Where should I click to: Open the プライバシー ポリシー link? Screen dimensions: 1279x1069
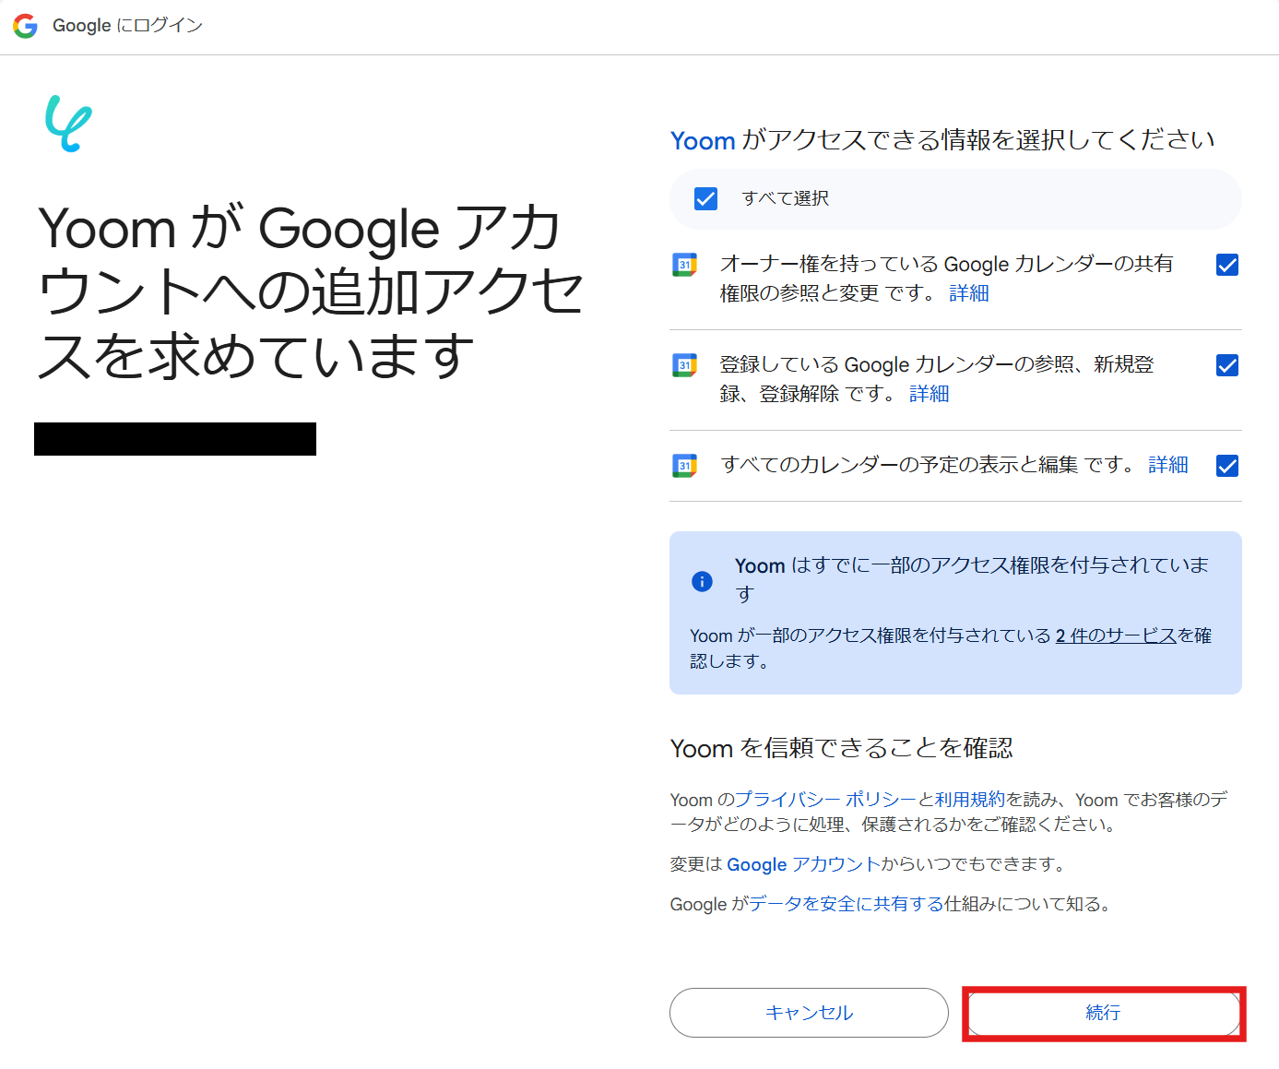pyautogui.click(x=825, y=800)
